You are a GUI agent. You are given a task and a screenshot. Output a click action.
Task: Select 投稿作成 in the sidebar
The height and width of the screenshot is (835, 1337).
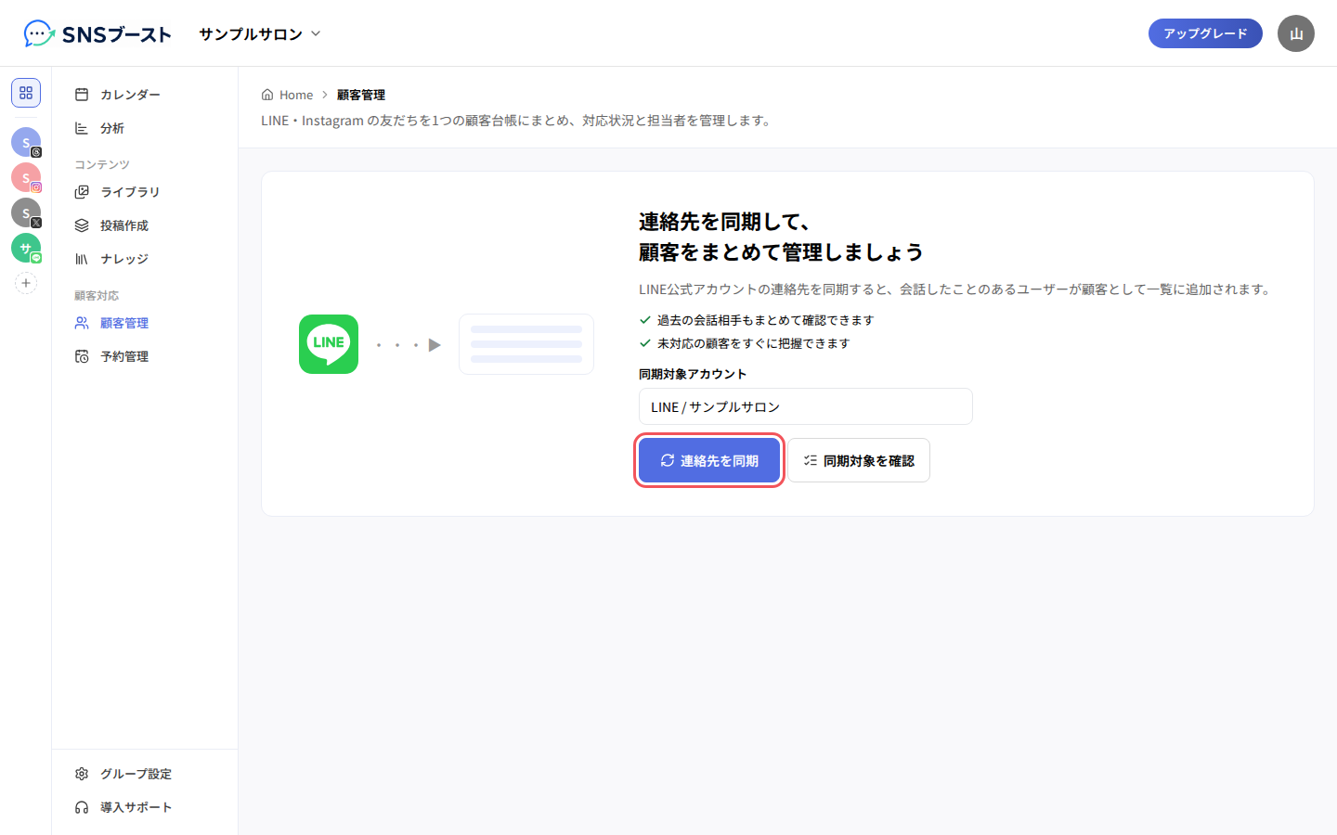click(145, 225)
